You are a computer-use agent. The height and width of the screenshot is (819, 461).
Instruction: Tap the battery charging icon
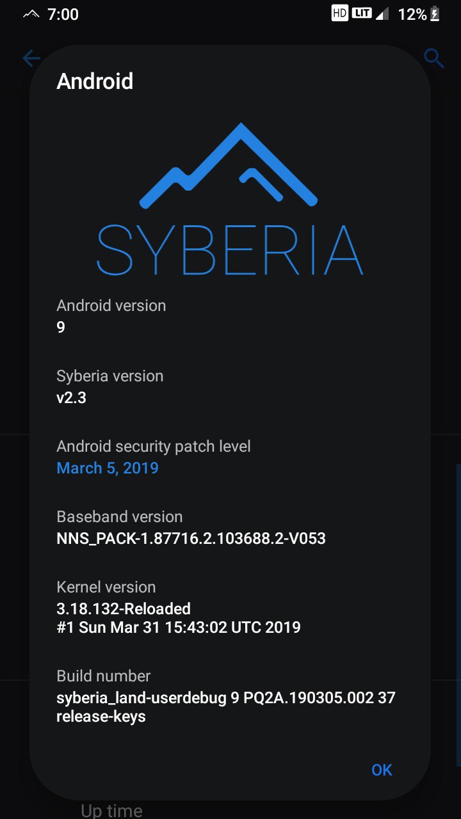click(435, 14)
